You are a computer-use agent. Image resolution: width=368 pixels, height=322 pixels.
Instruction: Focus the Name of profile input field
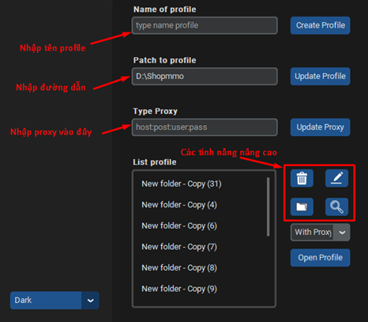[x=205, y=25]
